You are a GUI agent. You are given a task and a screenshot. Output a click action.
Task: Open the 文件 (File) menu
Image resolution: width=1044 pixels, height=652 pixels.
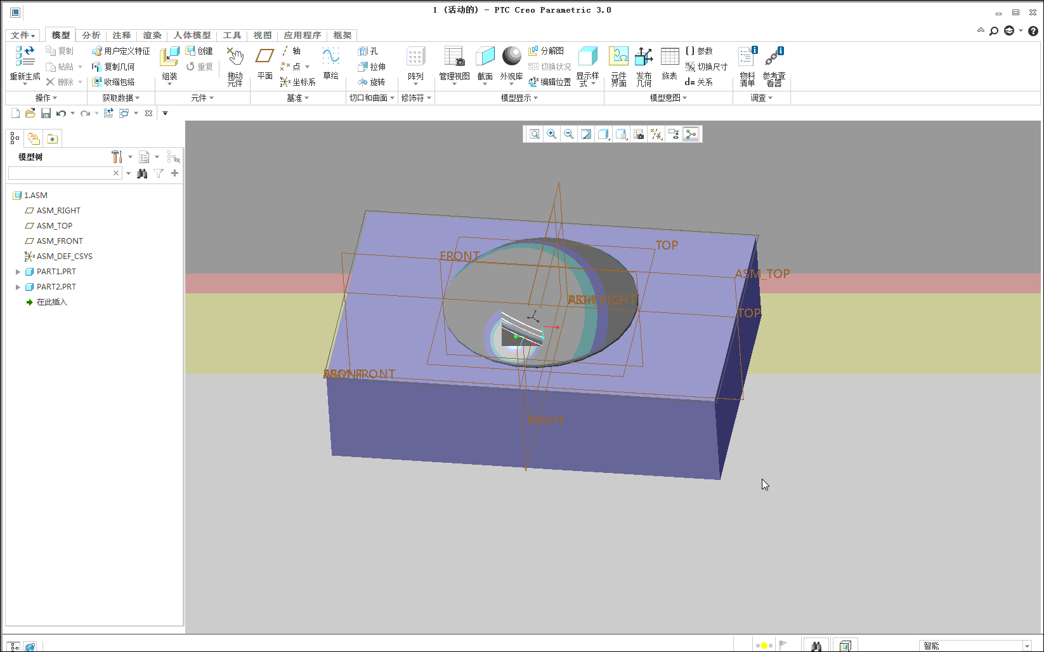(23, 35)
